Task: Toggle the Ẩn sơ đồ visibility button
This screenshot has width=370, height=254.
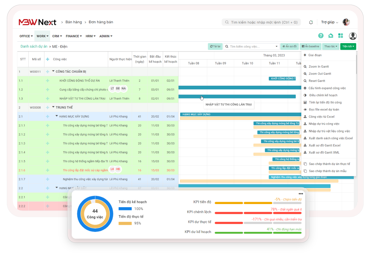Action: click(x=289, y=47)
